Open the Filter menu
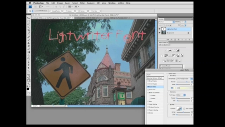225x127 pixels. [x=82, y=3]
